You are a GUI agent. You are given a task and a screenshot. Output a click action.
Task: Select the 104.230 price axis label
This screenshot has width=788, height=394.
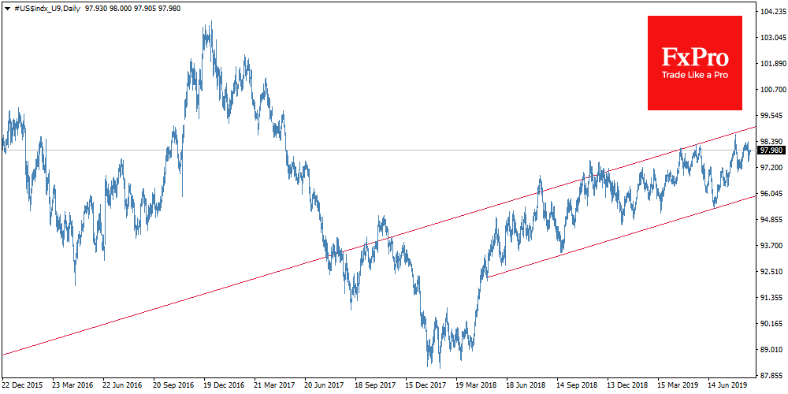[772, 12]
